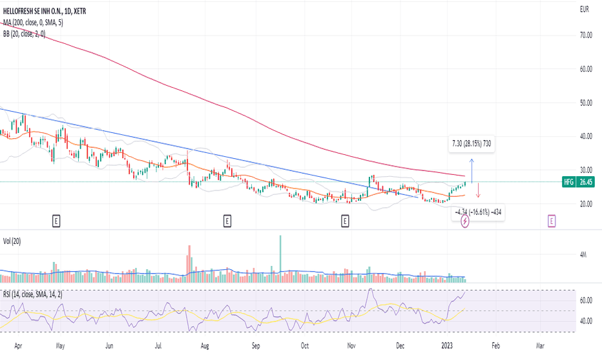Click the 7.30 (28.15%) 730 measurement label
Image resolution: width=602 pixels, height=355 pixels.
click(472, 143)
